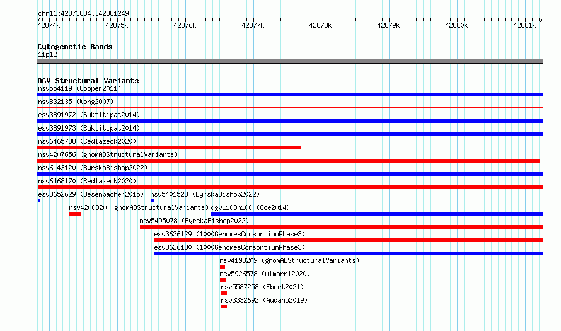561x331 pixels.
Task: Select the 11p12 band label
Action: click(x=47, y=54)
